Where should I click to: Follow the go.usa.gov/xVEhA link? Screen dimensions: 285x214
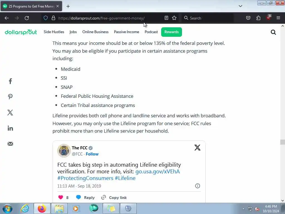pos(158,171)
